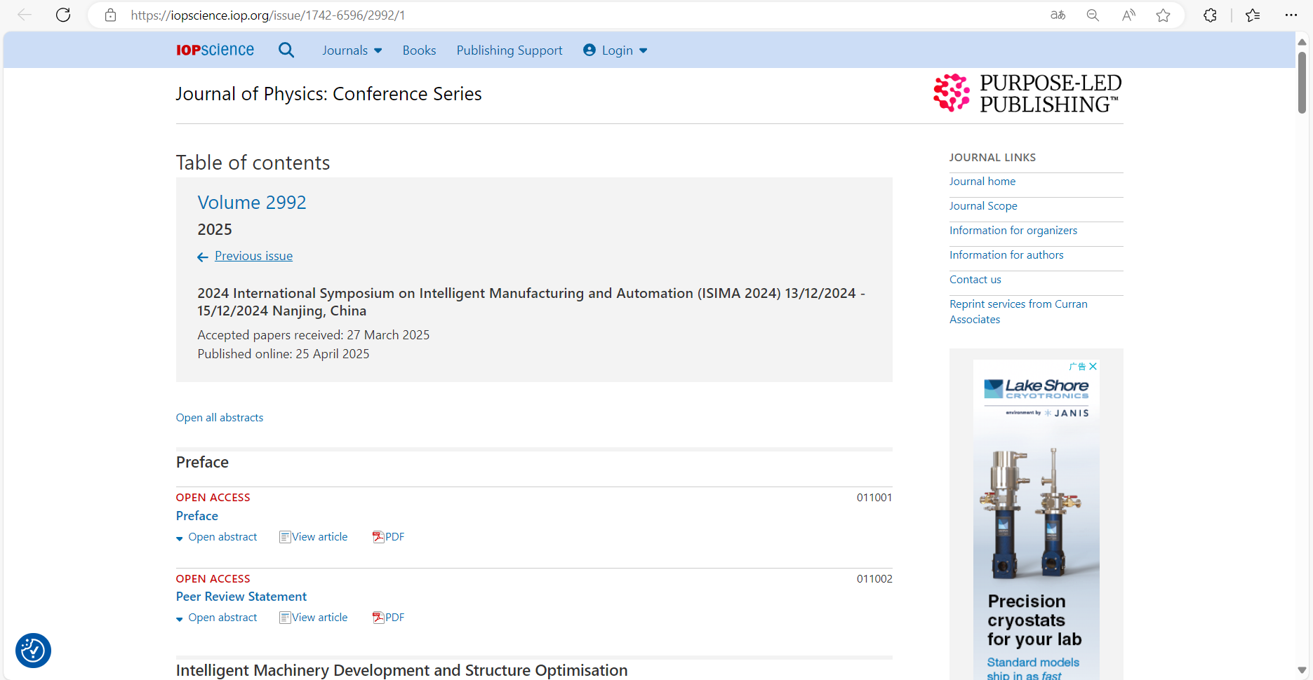Expand Open abstract for Peer Review Statement
Image resolution: width=1313 pixels, height=680 pixels.
pyautogui.click(x=217, y=618)
